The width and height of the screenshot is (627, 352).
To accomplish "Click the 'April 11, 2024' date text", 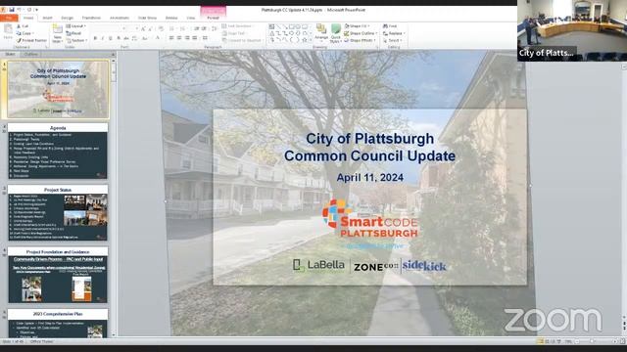I will (x=370, y=178).
